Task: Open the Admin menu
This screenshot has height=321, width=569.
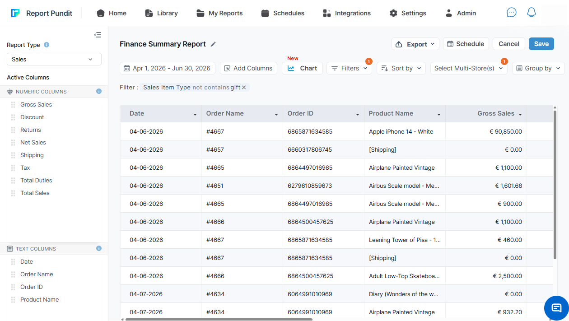Action: click(x=461, y=13)
